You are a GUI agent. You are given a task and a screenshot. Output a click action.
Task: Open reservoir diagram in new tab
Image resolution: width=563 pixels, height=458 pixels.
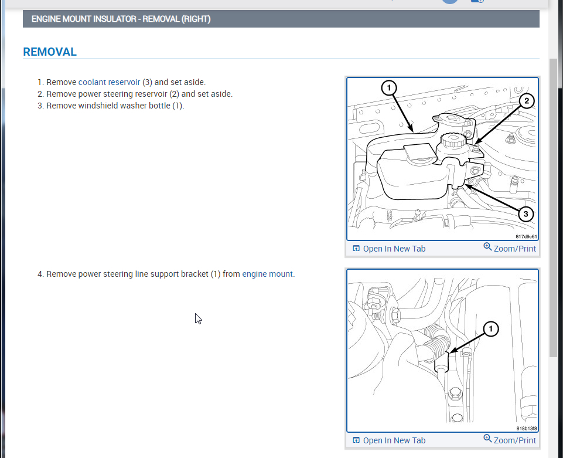[389, 249]
